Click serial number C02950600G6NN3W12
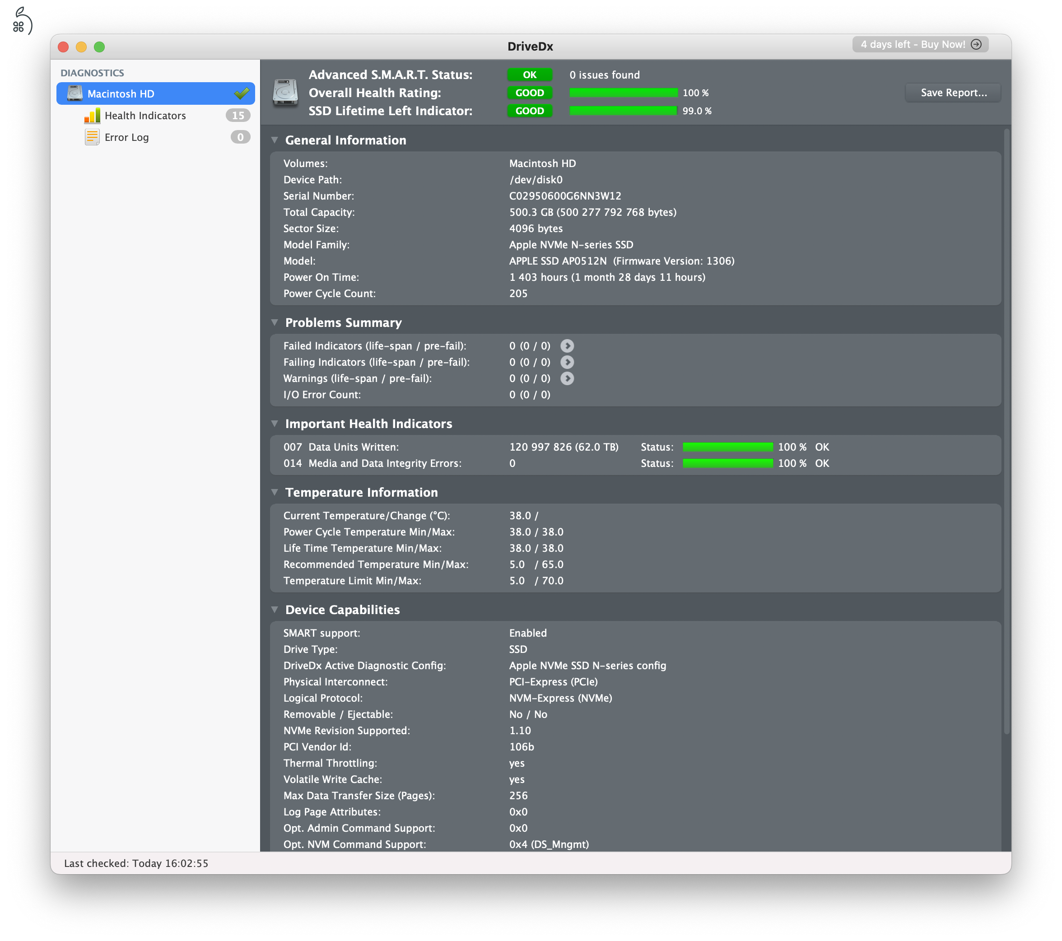This screenshot has height=941, width=1062. pyautogui.click(x=565, y=196)
